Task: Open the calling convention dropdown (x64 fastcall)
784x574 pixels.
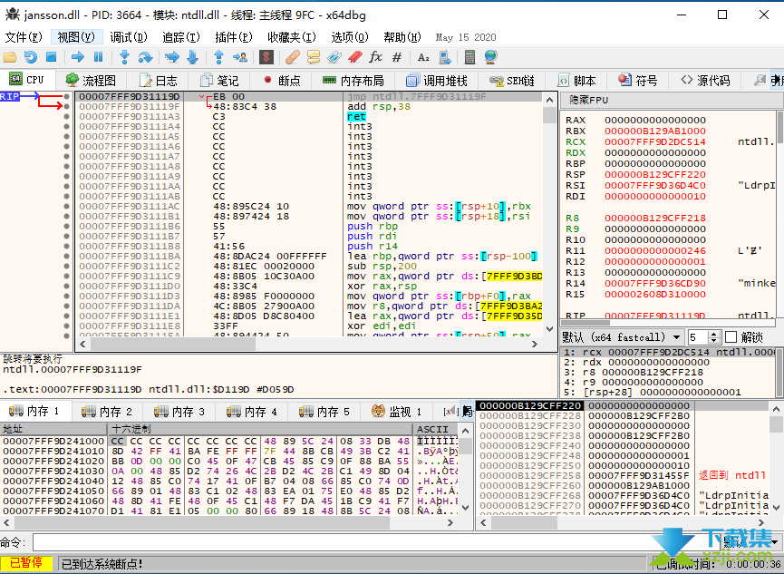Action: [x=622, y=337]
